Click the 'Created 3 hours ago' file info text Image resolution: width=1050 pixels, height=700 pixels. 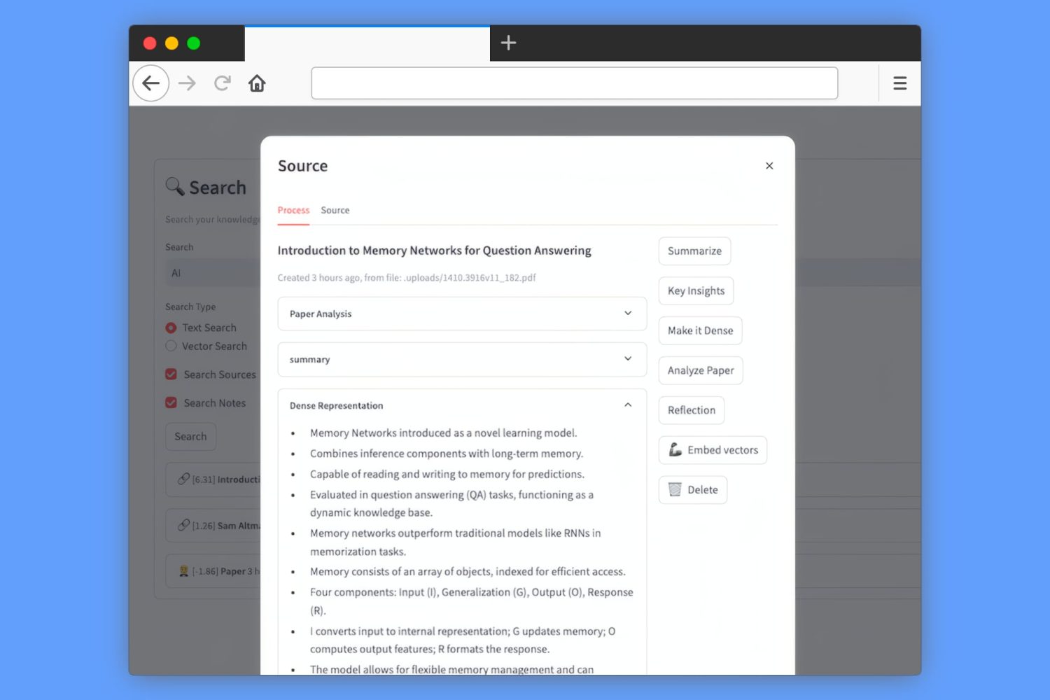pos(407,278)
